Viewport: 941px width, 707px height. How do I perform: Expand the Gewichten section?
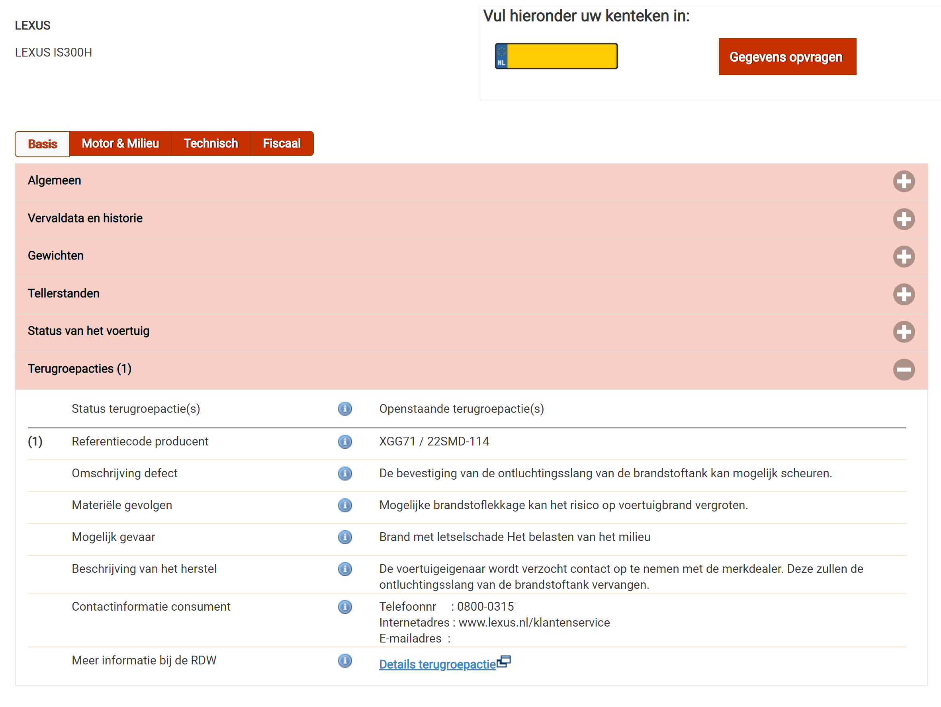click(904, 256)
